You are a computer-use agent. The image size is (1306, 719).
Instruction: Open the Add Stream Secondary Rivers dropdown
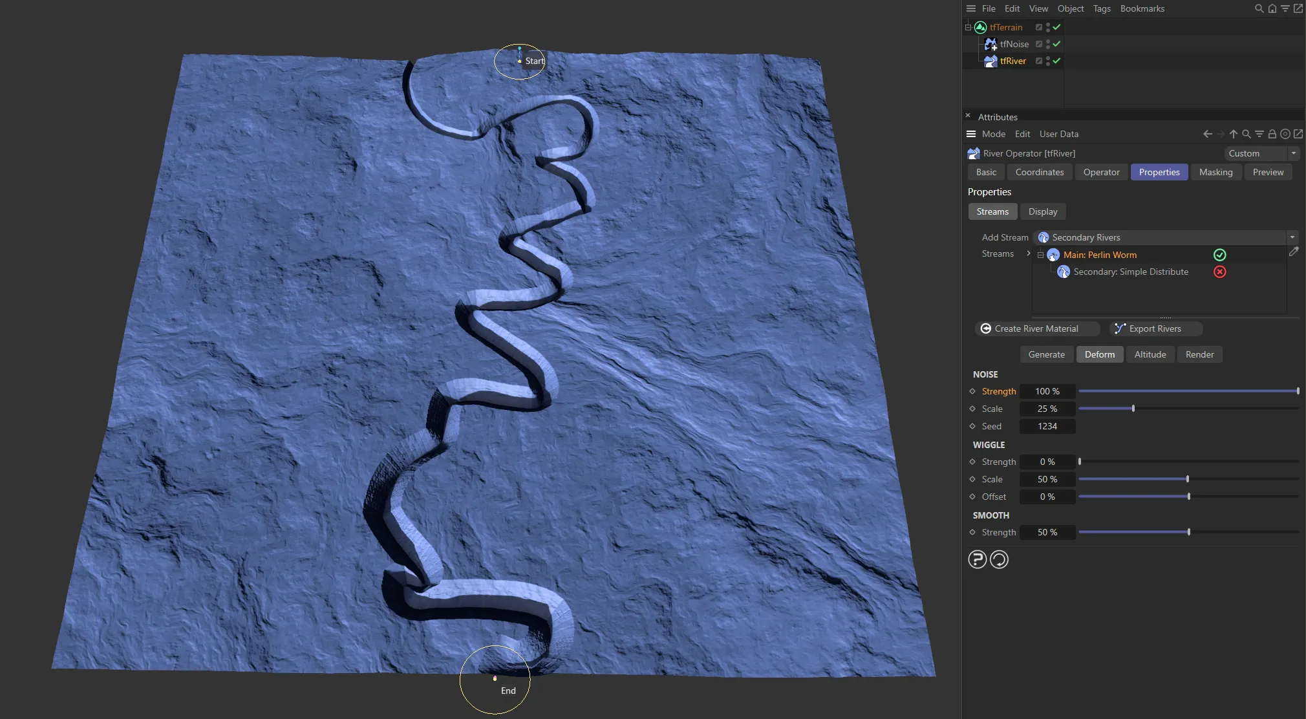(x=1292, y=237)
